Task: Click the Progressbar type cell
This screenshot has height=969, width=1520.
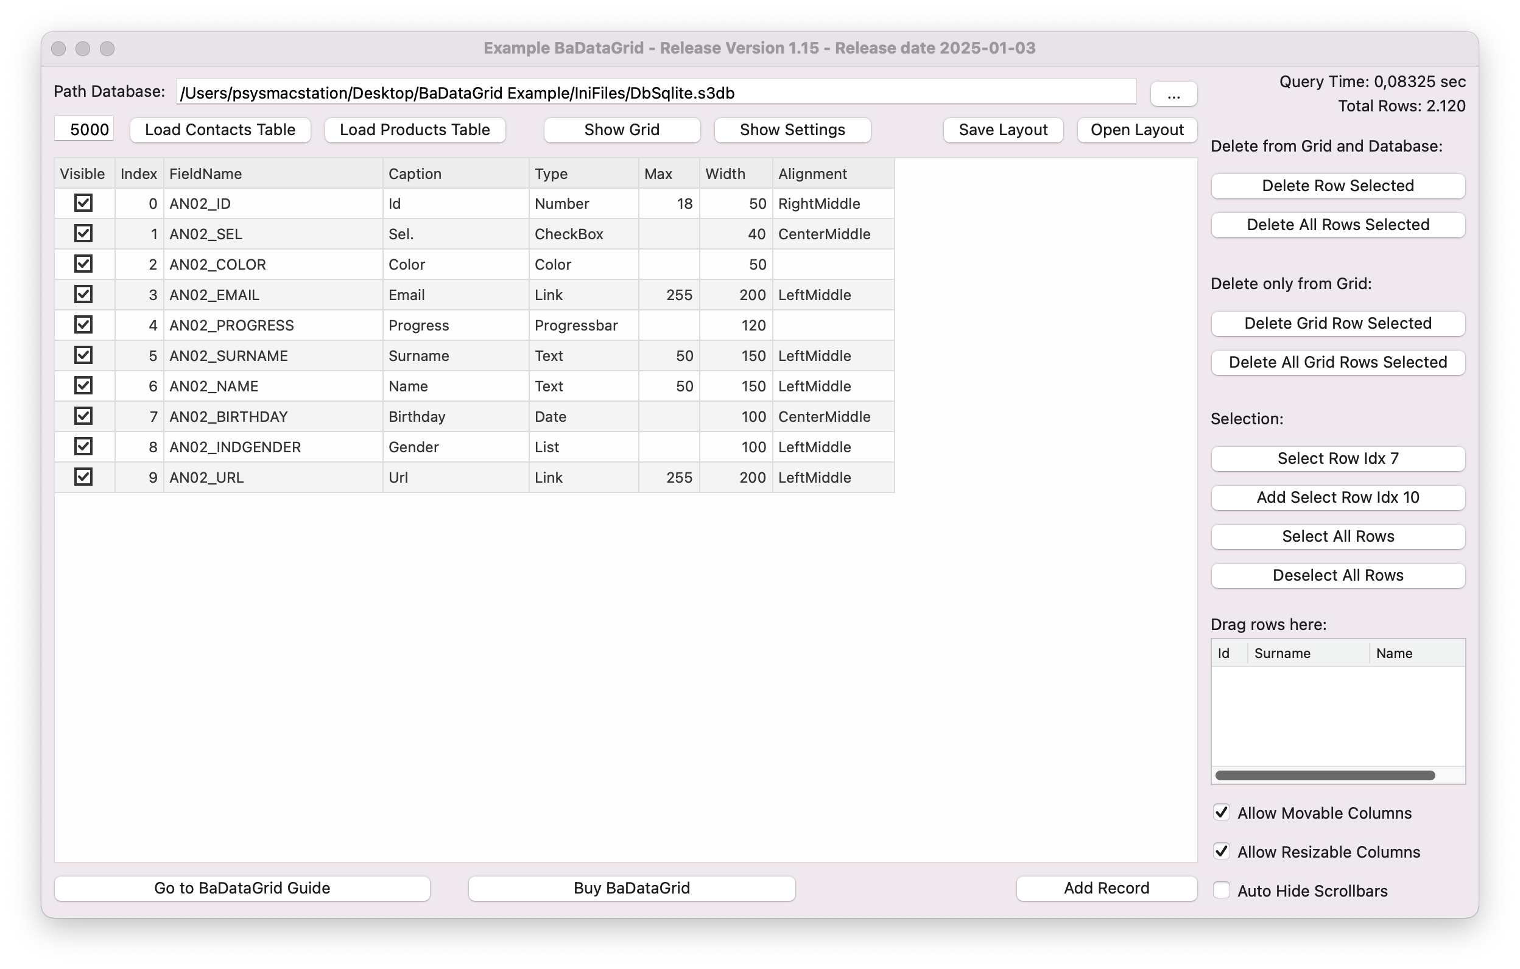Action: coord(584,325)
